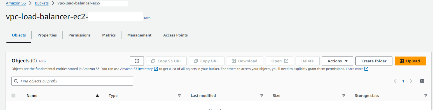
Task: Click the Storage class column header
Action: [367, 96]
